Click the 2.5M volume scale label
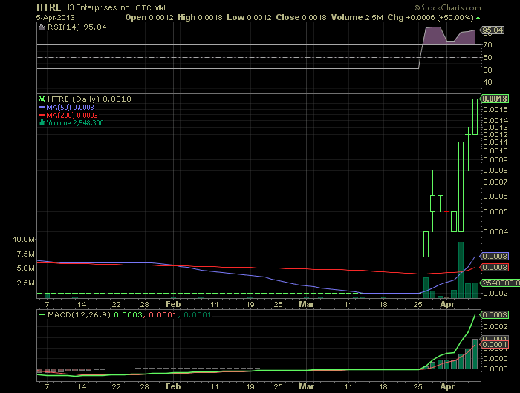520x393 pixels. (25, 283)
